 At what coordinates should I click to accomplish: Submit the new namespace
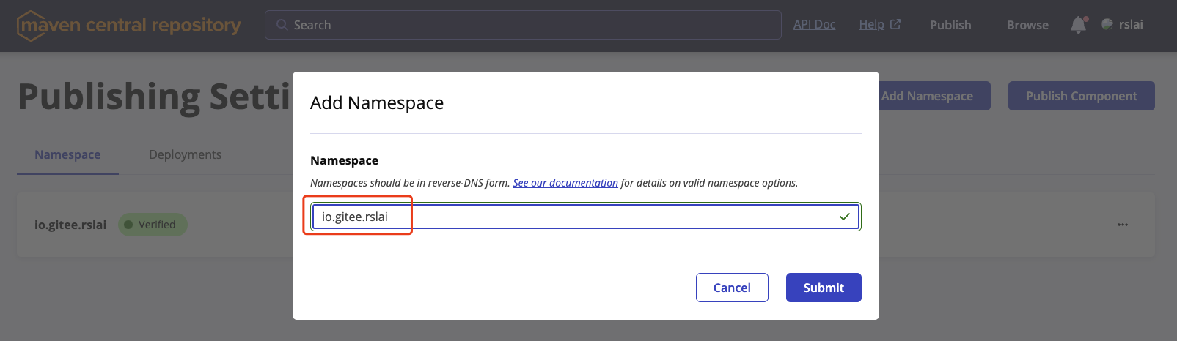pyautogui.click(x=824, y=288)
